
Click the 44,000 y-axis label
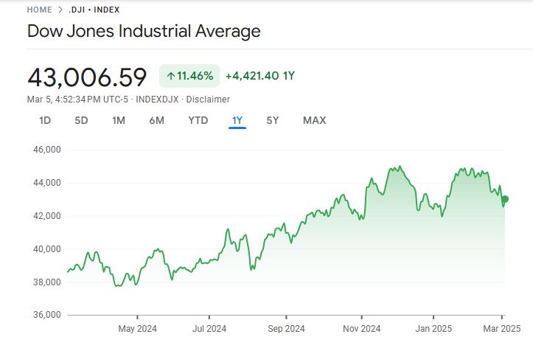(47, 183)
